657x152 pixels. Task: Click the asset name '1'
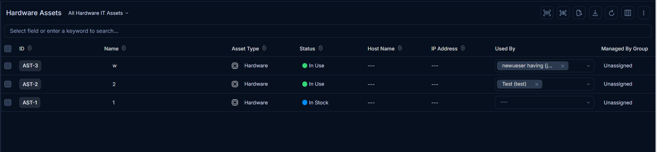point(114,103)
